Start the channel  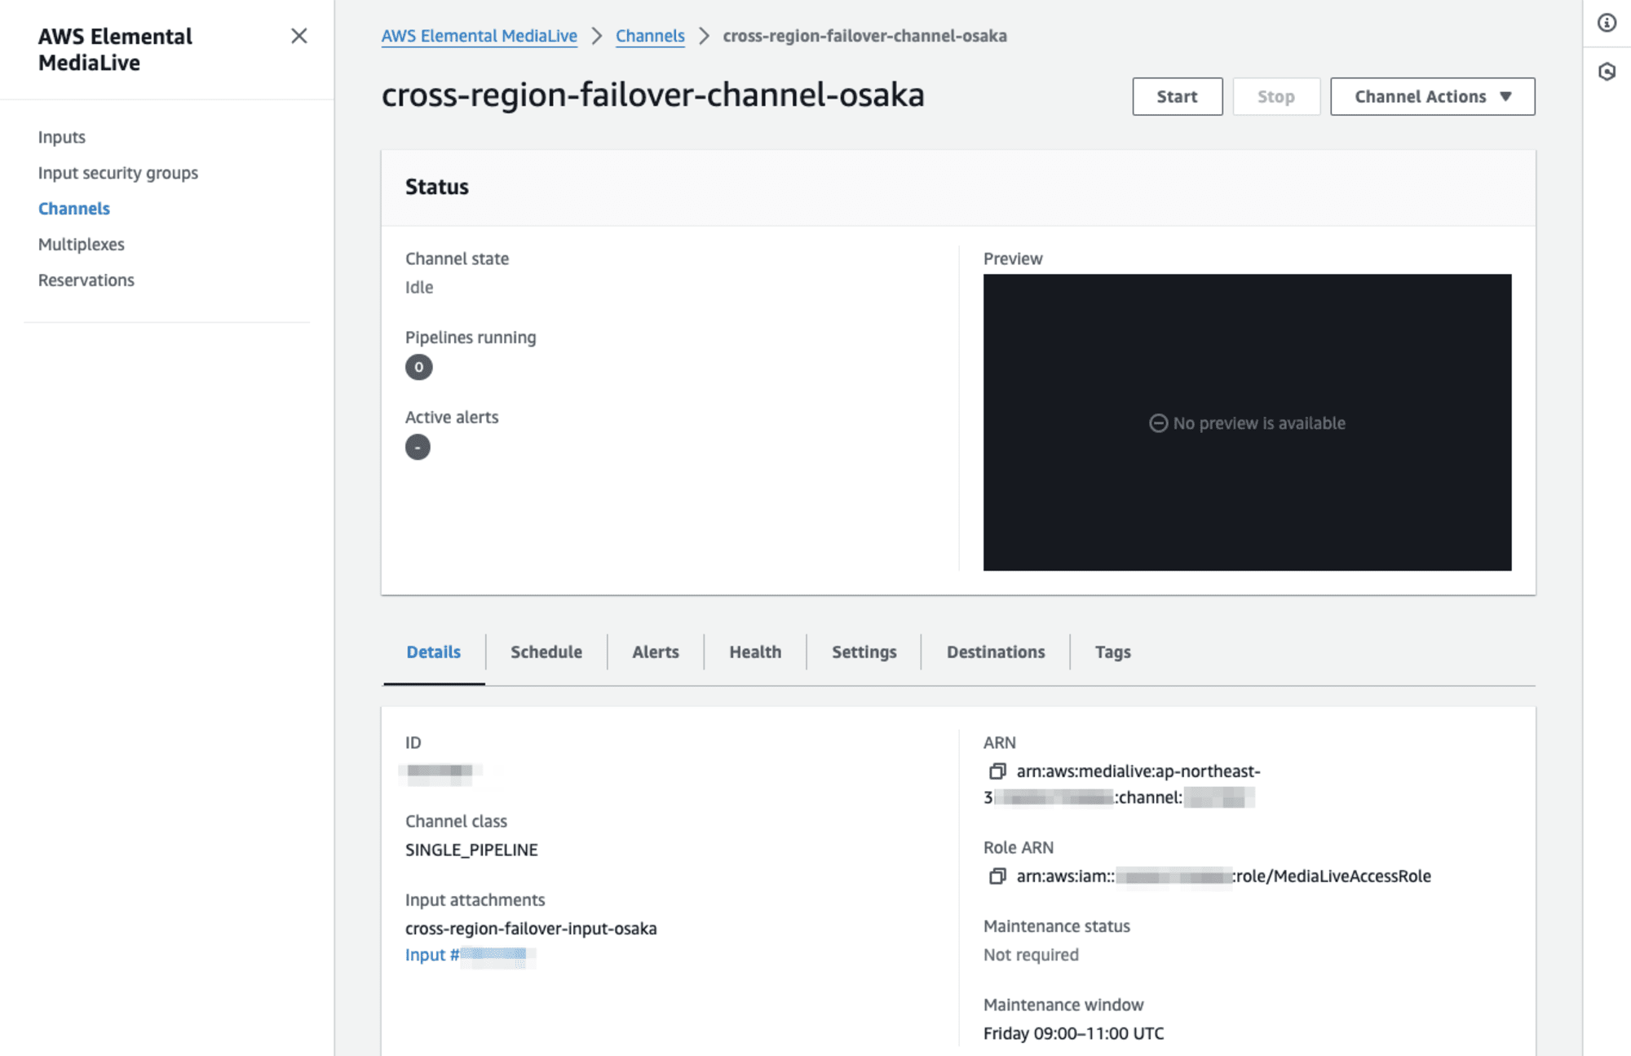1177,96
